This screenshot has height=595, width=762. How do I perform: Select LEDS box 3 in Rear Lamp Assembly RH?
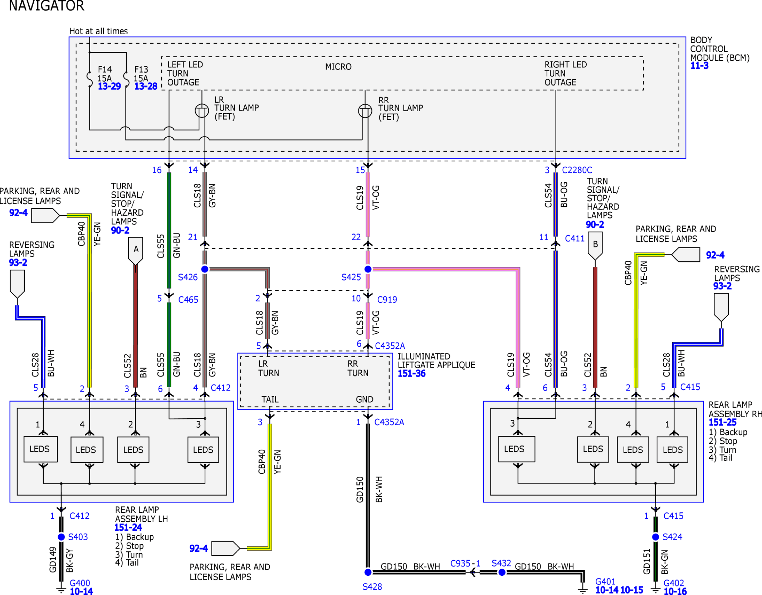pos(517,449)
